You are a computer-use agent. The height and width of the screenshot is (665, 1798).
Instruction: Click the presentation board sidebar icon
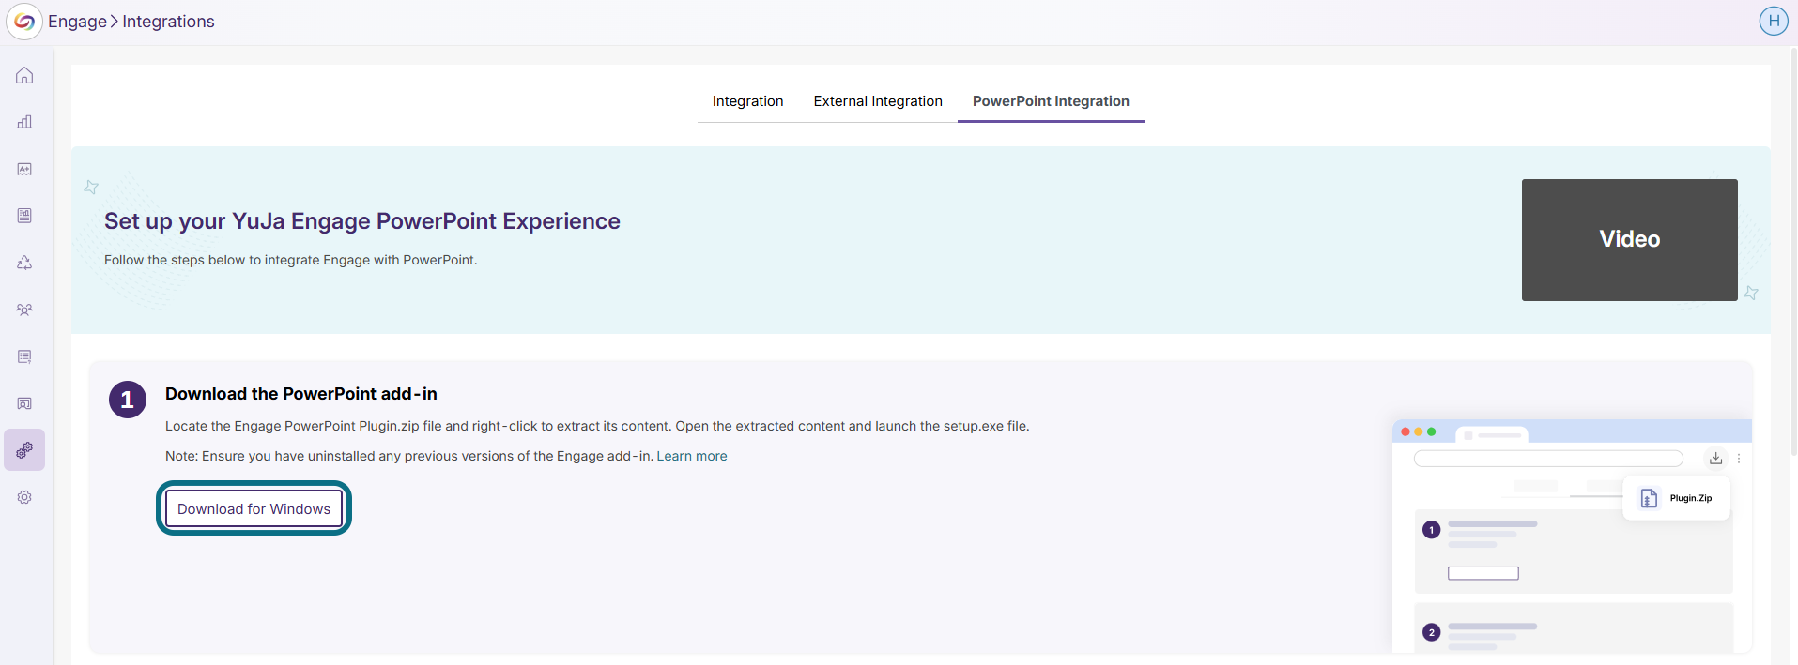pos(24,403)
